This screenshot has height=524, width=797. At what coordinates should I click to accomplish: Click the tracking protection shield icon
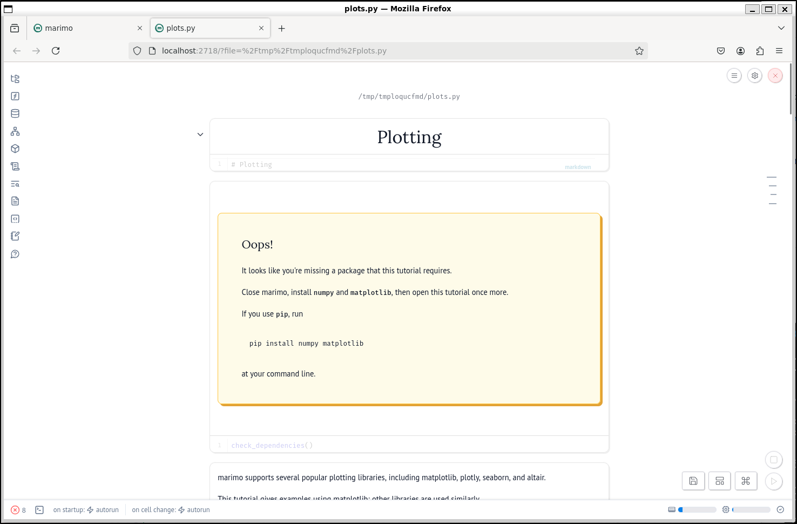tap(137, 51)
